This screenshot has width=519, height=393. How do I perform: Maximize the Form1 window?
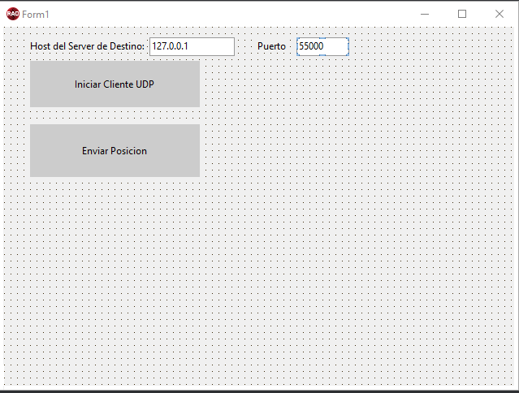pyautogui.click(x=462, y=14)
